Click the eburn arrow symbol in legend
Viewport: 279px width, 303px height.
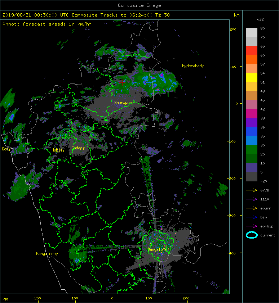252,208
